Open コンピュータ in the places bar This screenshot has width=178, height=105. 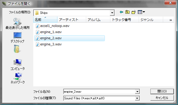tap(17, 64)
